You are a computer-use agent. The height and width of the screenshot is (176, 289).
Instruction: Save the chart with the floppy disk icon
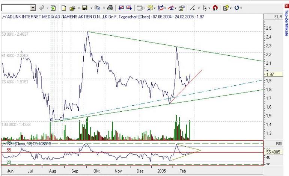pyautogui.click(x=85, y=8)
